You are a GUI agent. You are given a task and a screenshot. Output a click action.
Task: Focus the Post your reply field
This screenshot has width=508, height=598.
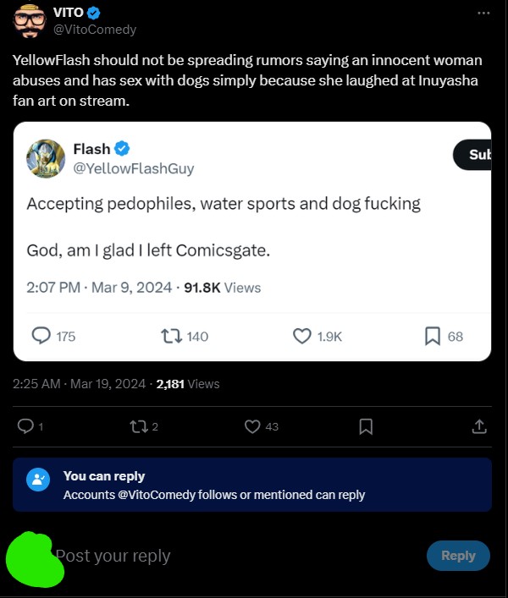[236, 556]
